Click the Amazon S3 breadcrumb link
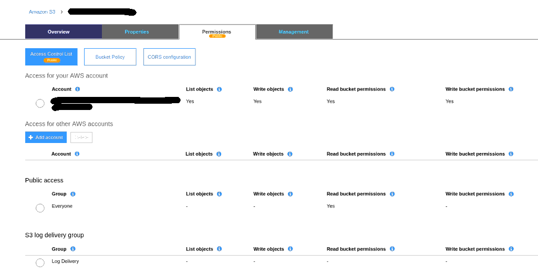The image size is (538, 275). 42,12
